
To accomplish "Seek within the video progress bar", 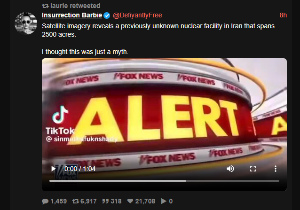I will (164, 181).
